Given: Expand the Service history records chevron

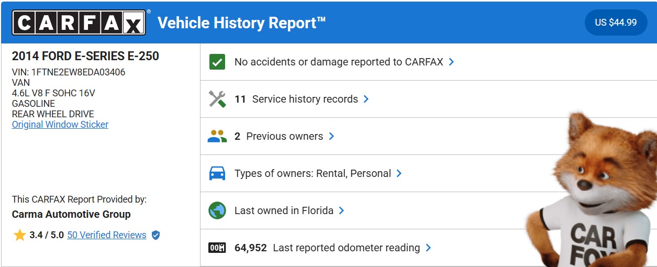Looking at the screenshot, I should pyautogui.click(x=366, y=99).
